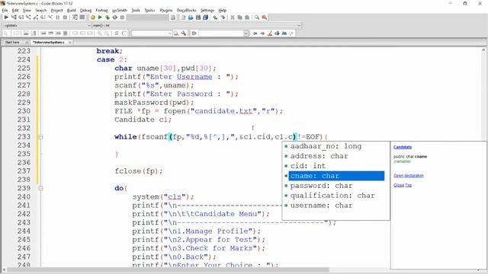Run the program with green play icon
488x274 pixels.
click(x=100, y=18)
